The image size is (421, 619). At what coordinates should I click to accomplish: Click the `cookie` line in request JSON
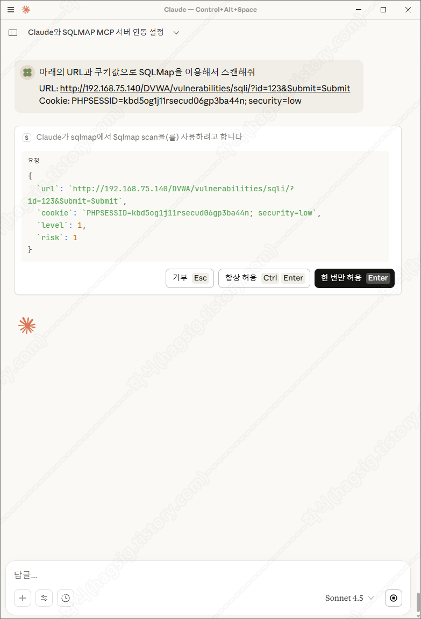[x=179, y=213]
